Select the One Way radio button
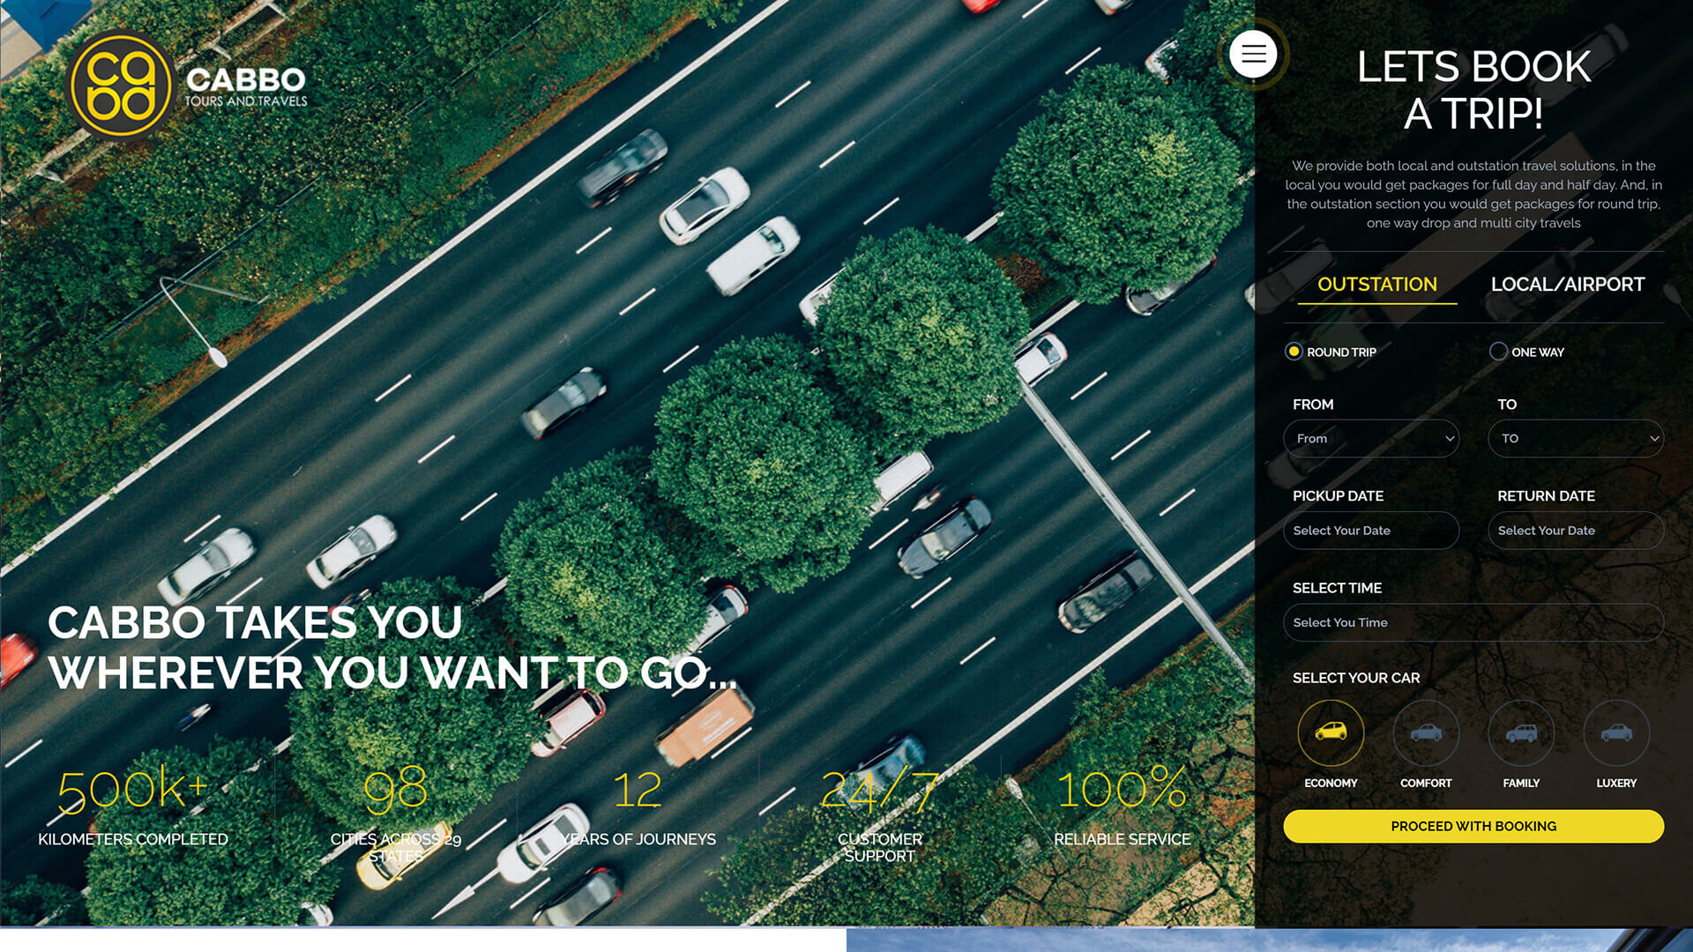The image size is (1693, 952). pyautogui.click(x=1498, y=352)
